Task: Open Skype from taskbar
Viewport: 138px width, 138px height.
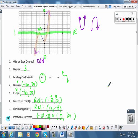Action: tap(46, 134)
